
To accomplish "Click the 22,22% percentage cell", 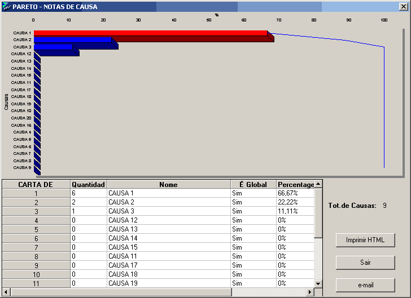I will [295, 202].
